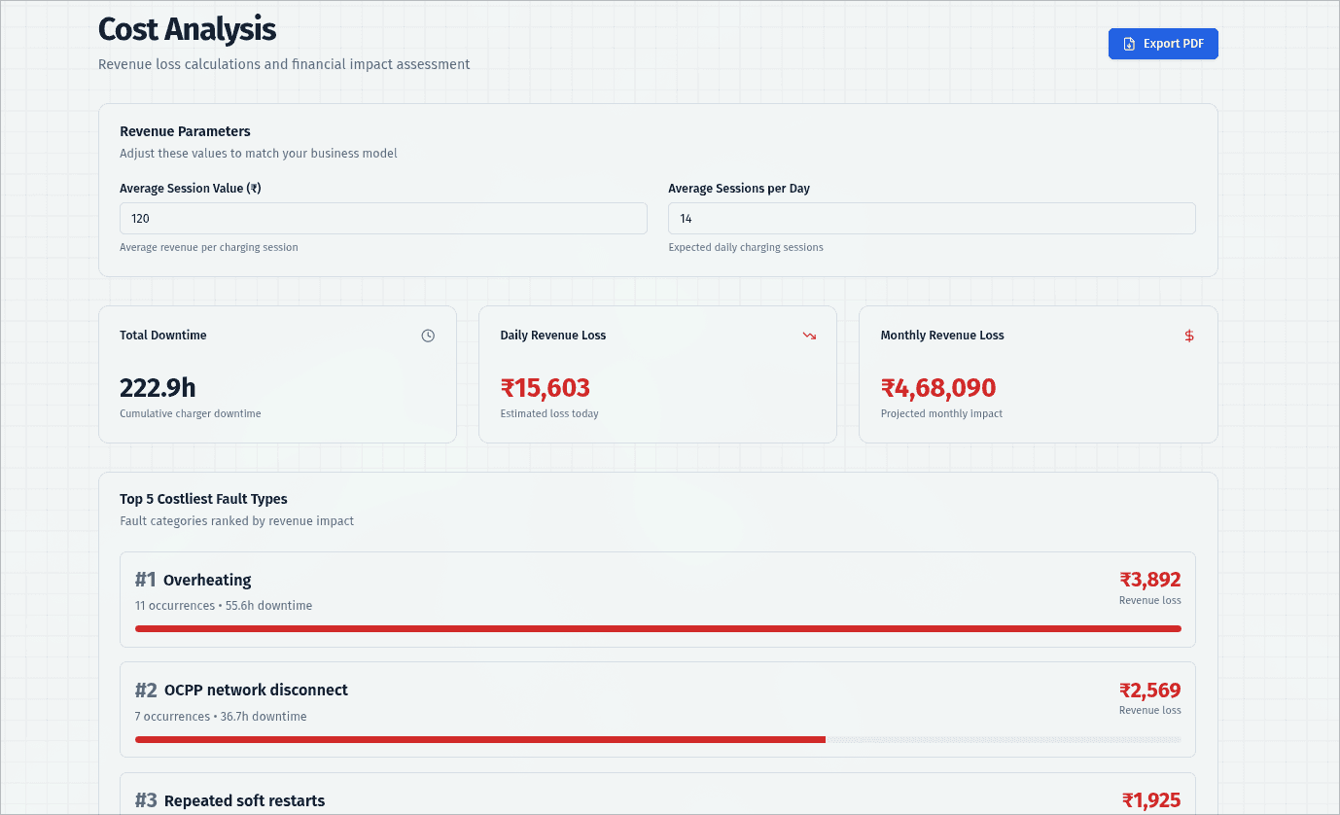Click '7 occurrences • 36.7h downtime' text

tap(221, 717)
